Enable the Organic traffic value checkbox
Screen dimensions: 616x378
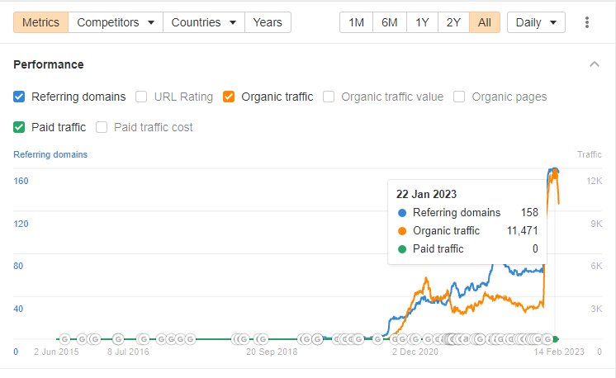point(329,97)
